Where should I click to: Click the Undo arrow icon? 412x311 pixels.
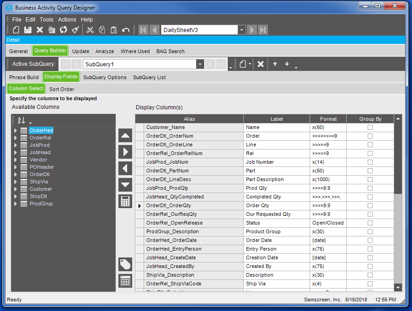click(126, 30)
